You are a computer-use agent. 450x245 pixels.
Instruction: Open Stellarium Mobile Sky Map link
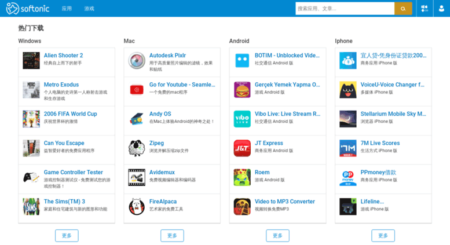click(x=393, y=114)
